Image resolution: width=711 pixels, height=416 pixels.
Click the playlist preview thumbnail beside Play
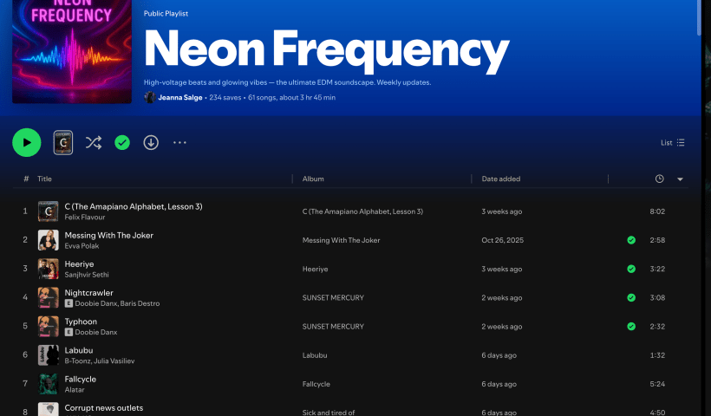click(x=63, y=143)
